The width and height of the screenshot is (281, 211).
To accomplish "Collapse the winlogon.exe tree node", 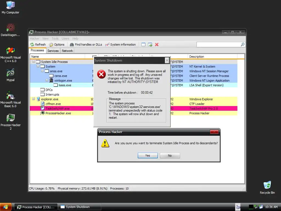I will 47,80.
